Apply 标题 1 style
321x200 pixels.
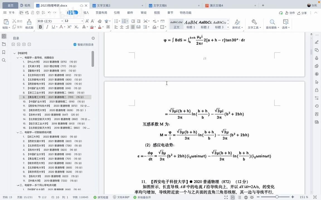190,24
